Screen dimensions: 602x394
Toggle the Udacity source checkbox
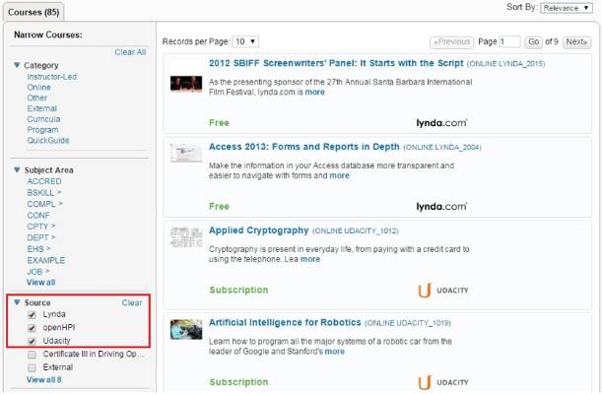pyautogui.click(x=33, y=341)
